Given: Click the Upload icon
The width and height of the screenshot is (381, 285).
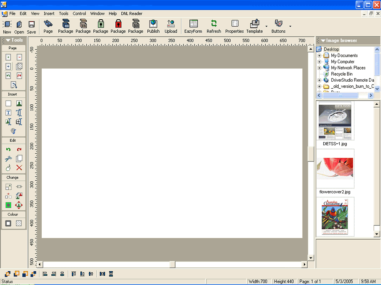Looking at the screenshot, I should click(171, 24).
